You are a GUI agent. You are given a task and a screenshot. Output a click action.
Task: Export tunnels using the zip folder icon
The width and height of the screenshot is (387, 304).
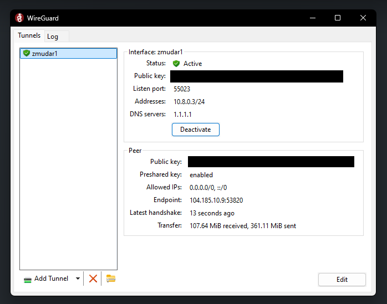(x=111, y=279)
